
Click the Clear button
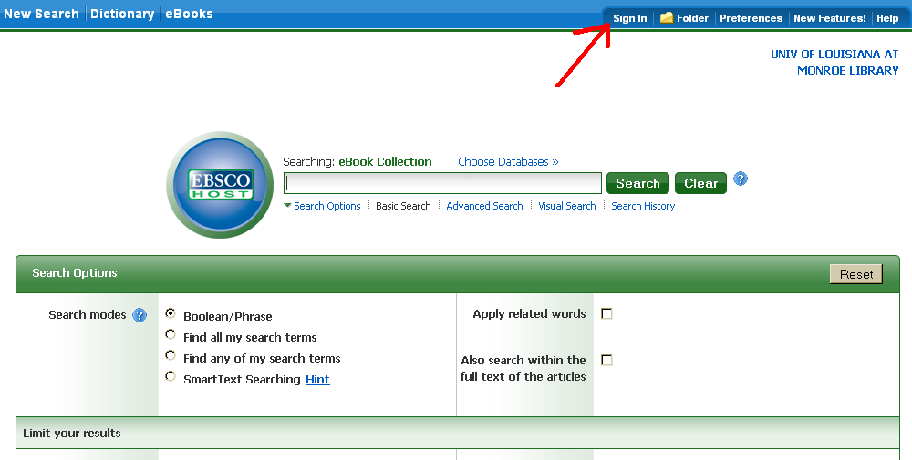(x=700, y=183)
